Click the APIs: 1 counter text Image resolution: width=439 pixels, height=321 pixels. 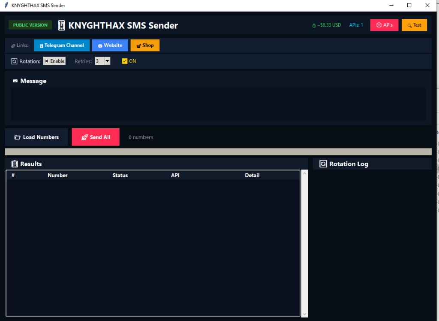coord(356,25)
